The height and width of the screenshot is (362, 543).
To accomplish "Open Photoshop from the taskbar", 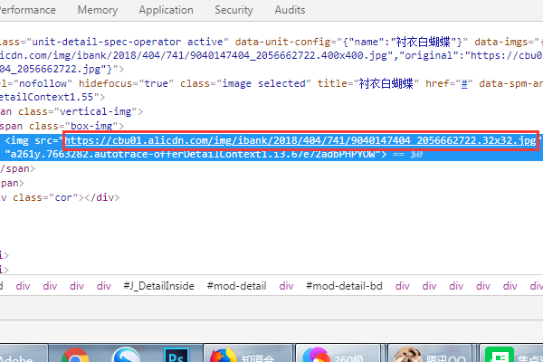I will 176,355.
